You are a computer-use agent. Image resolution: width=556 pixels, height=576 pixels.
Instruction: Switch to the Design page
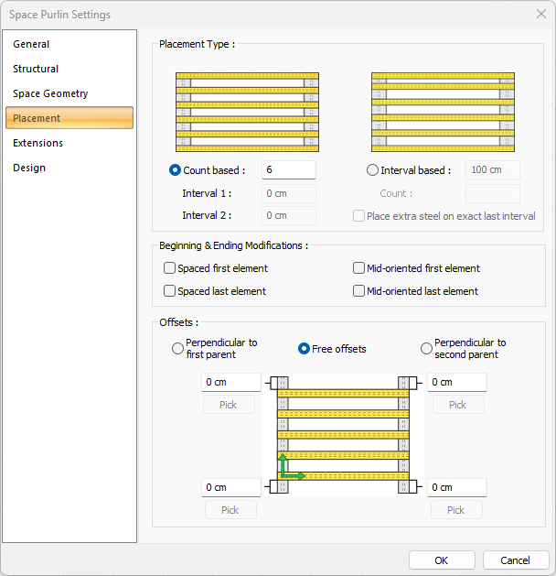pos(29,168)
